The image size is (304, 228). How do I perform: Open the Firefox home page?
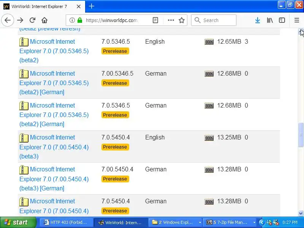click(44, 20)
